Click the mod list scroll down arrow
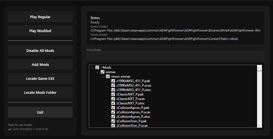Viewport: 273px width, 139px height. (x=259, y=125)
